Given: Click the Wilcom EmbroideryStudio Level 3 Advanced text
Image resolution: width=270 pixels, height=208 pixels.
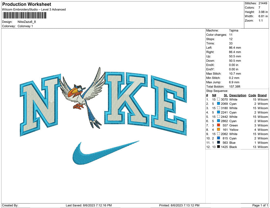Looking at the screenshot, I should [34, 10].
